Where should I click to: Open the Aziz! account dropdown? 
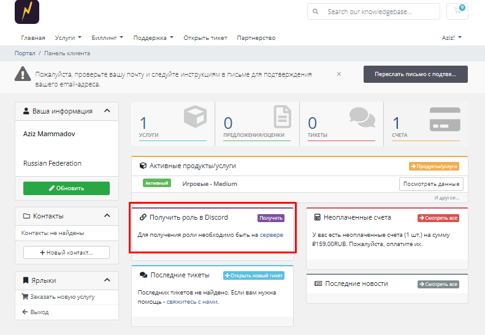click(x=451, y=37)
